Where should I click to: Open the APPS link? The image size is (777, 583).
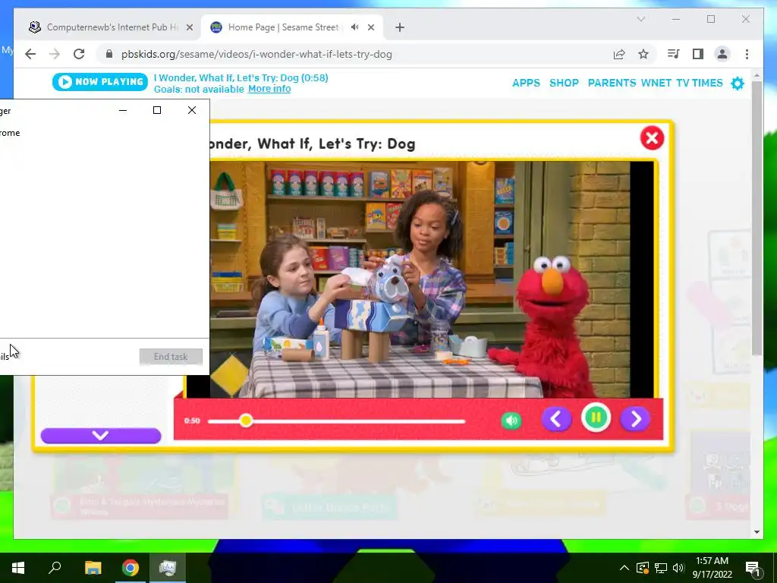(x=526, y=83)
